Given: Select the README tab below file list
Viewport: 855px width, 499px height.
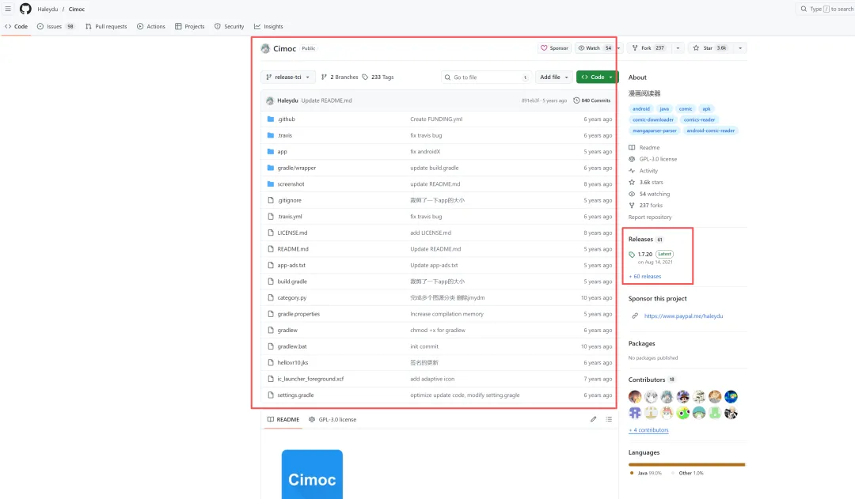Looking at the screenshot, I should 283,419.
